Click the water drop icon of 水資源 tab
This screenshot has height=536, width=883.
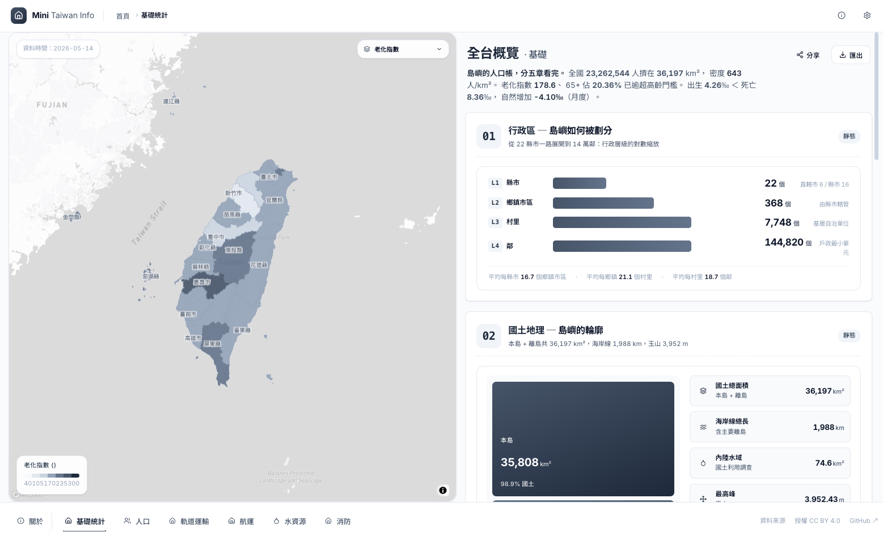277,521
